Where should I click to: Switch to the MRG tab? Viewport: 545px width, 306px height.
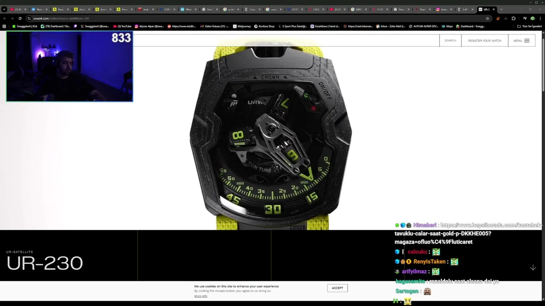(x=358, y=9)
